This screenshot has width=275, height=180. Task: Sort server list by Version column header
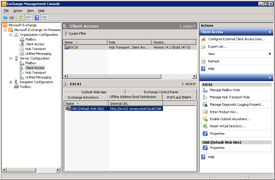pos(174,42)
